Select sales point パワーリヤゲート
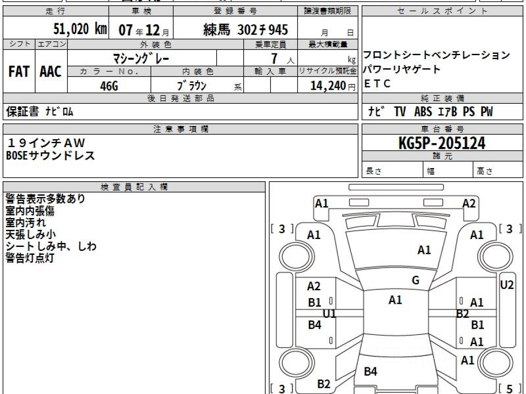The width and height of the screenshot is (526, 394). (x=402, y=70)
